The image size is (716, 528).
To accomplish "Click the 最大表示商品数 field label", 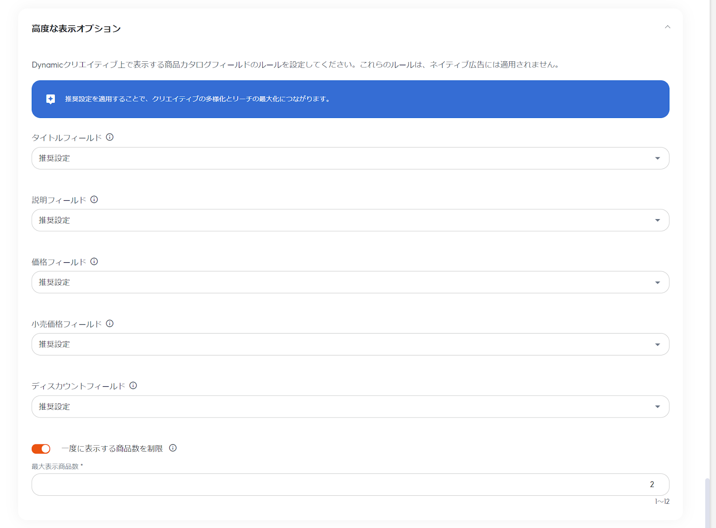I will [55, 466].
